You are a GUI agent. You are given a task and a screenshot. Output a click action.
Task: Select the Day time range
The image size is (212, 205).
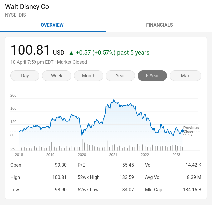[x=25, y=76]
